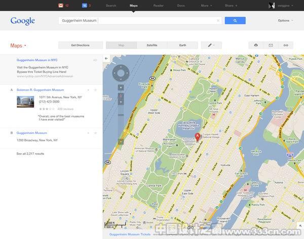Viewport: 304px width, 239px height.
Task: Open the blue calendar icon in top bar
Action: coord(85,6)
